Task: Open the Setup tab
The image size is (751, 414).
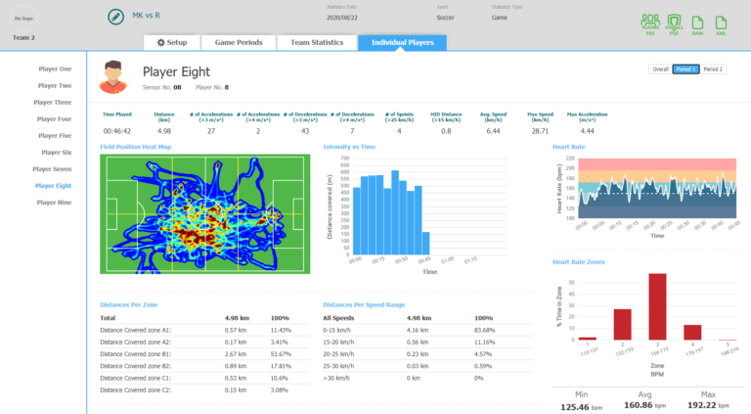Action: point(172,42)
